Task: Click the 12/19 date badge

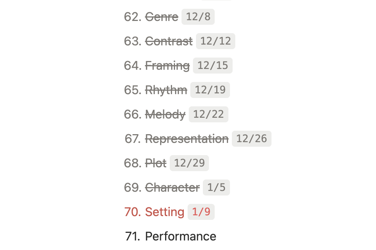Action: (x=210, y=90)
